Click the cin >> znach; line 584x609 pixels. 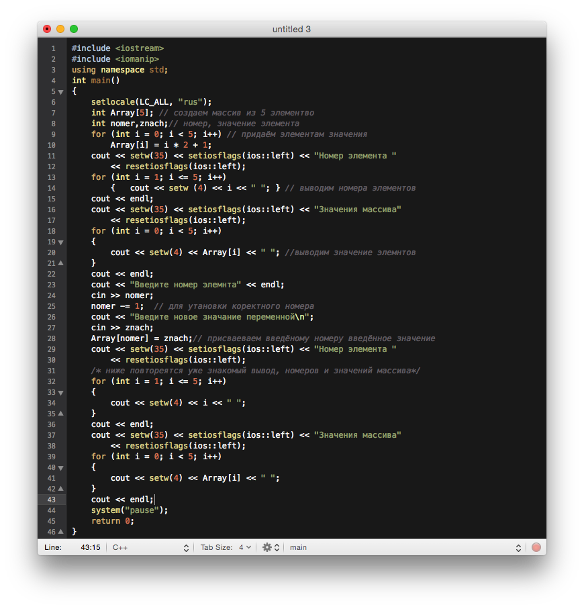point(122,328)
